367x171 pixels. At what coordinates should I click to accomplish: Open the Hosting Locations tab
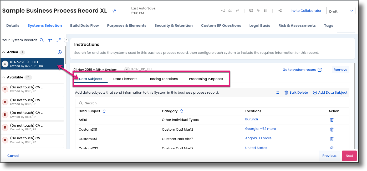point(163,79)
